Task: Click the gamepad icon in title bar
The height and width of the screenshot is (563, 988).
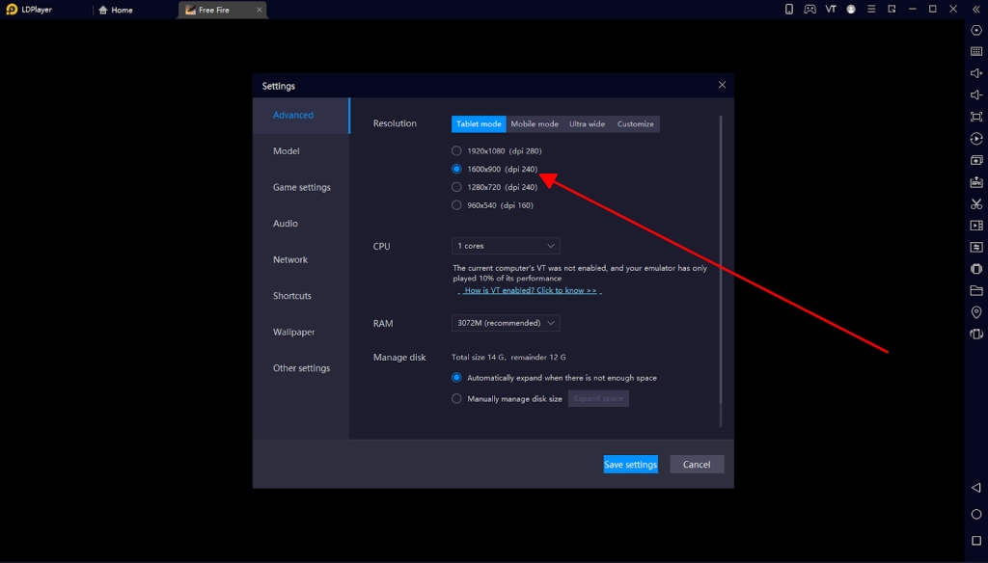Action: click(810, 10)
